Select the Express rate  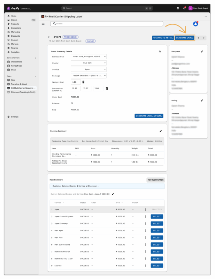click(x=157, y=266)
